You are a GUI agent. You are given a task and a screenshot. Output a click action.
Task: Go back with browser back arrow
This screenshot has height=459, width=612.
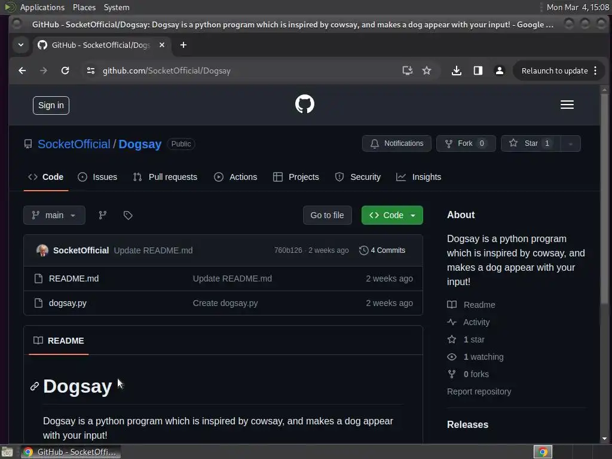22,71
